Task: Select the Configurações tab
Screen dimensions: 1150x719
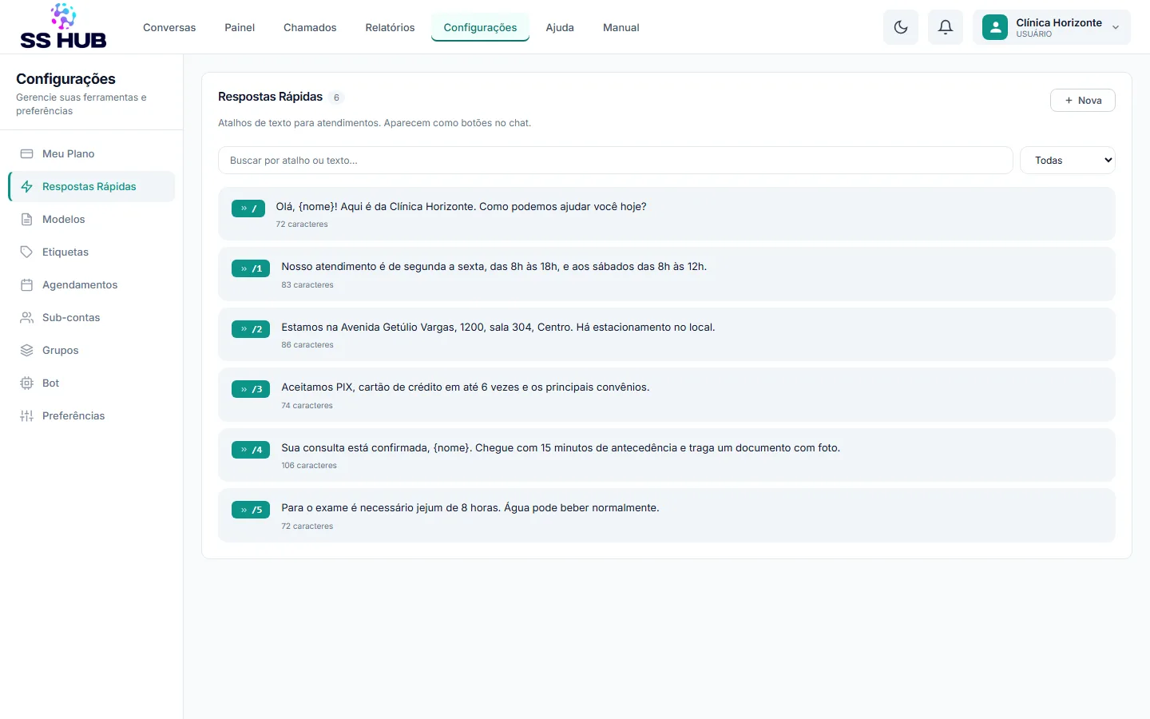Action: [480, 27]
